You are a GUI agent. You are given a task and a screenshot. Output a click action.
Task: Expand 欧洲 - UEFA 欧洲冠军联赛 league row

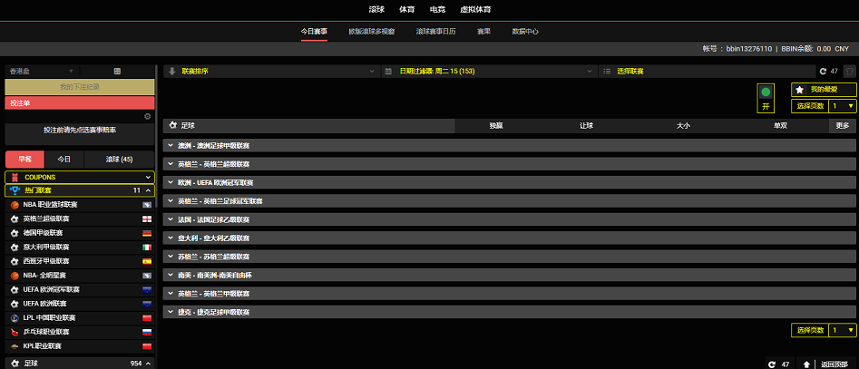tap(508, 182)
